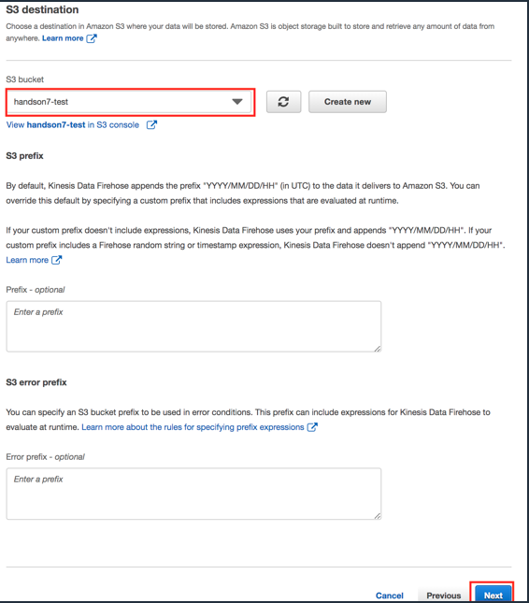Click the Create new bucket button
The image size is (529, 603).
[348, 102]
